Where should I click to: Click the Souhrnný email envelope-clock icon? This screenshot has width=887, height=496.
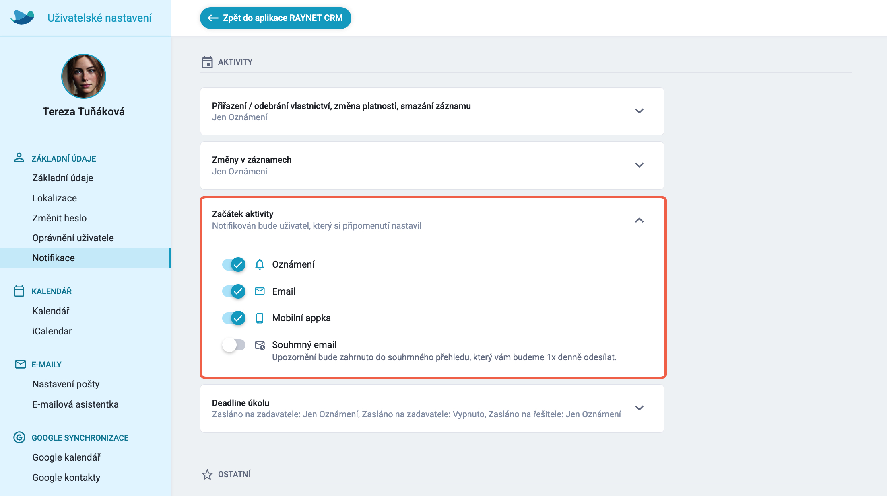point(260,345)
